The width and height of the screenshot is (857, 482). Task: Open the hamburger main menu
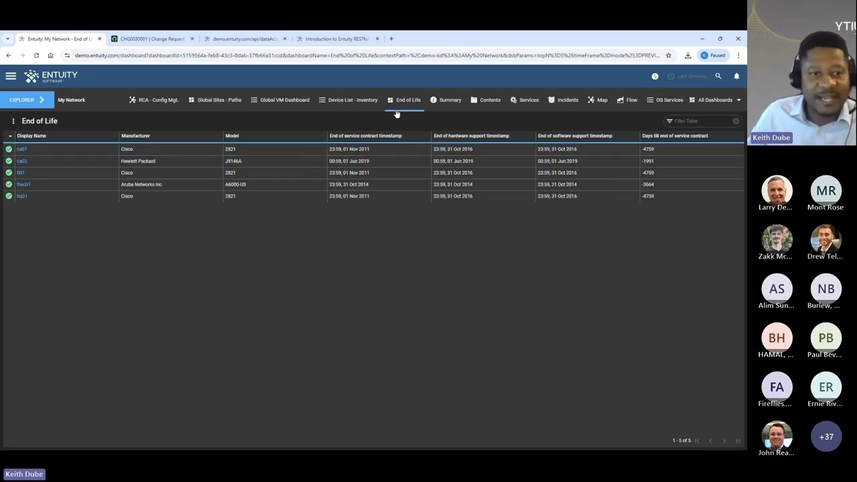pos(11,76)
